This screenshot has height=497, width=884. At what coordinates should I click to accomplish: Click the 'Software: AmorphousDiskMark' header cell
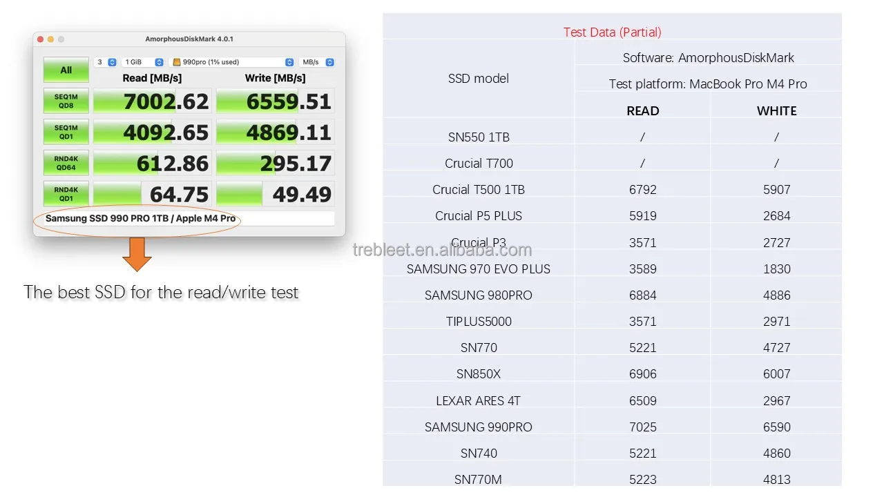pyautogui.click(x=709, y=58)
